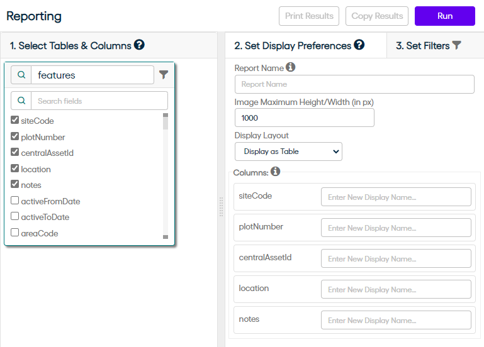Click the filter funnel beside features table search
Viewport: 484px width, 347px height.
(x=164, y=75)
